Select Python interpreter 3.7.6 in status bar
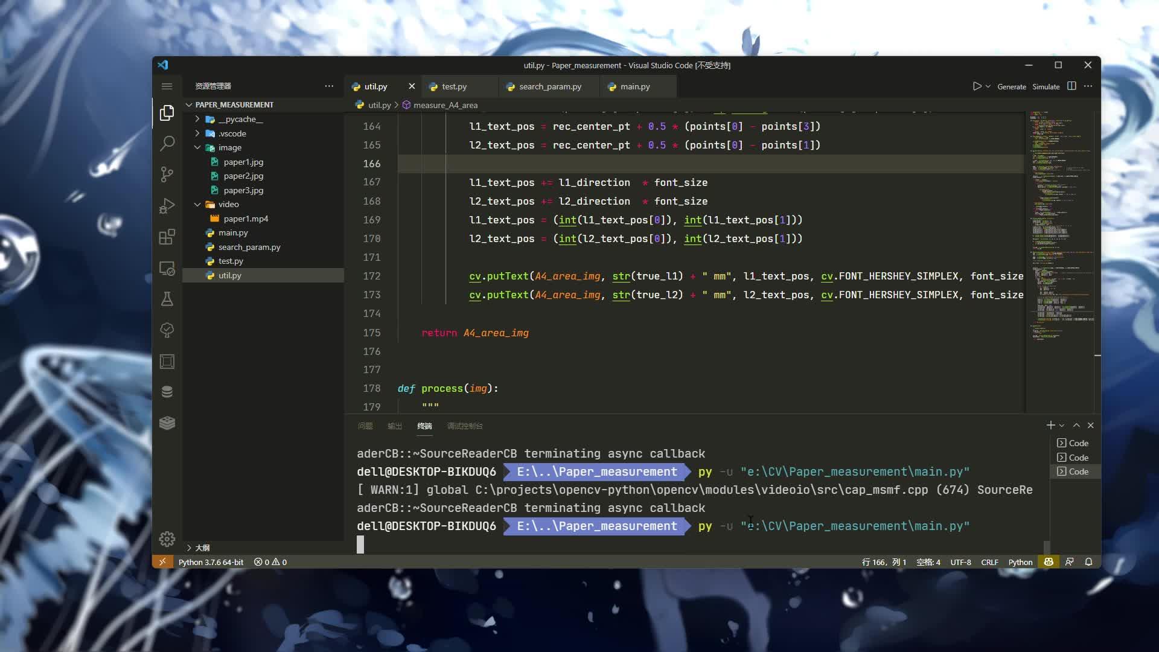Viewport: 1159px width, 652px height. pyautogui.click(x=209, y=561)
